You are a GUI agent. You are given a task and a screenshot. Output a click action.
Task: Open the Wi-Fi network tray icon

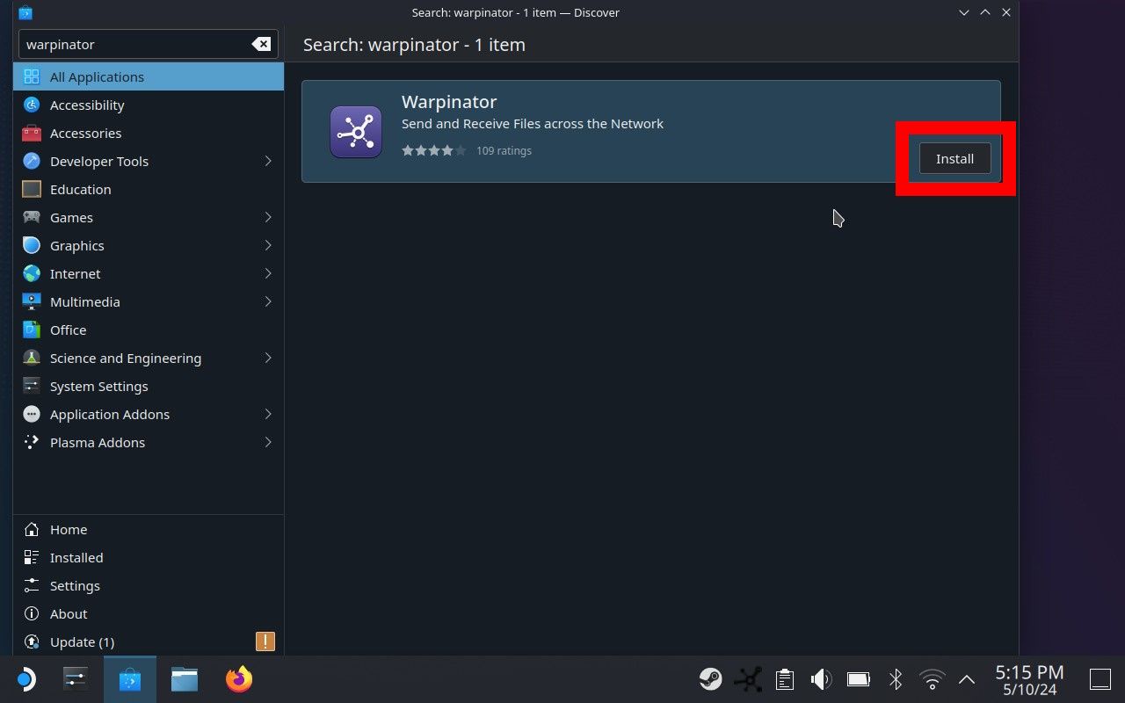pyautogui.click(x=932, y=679)
